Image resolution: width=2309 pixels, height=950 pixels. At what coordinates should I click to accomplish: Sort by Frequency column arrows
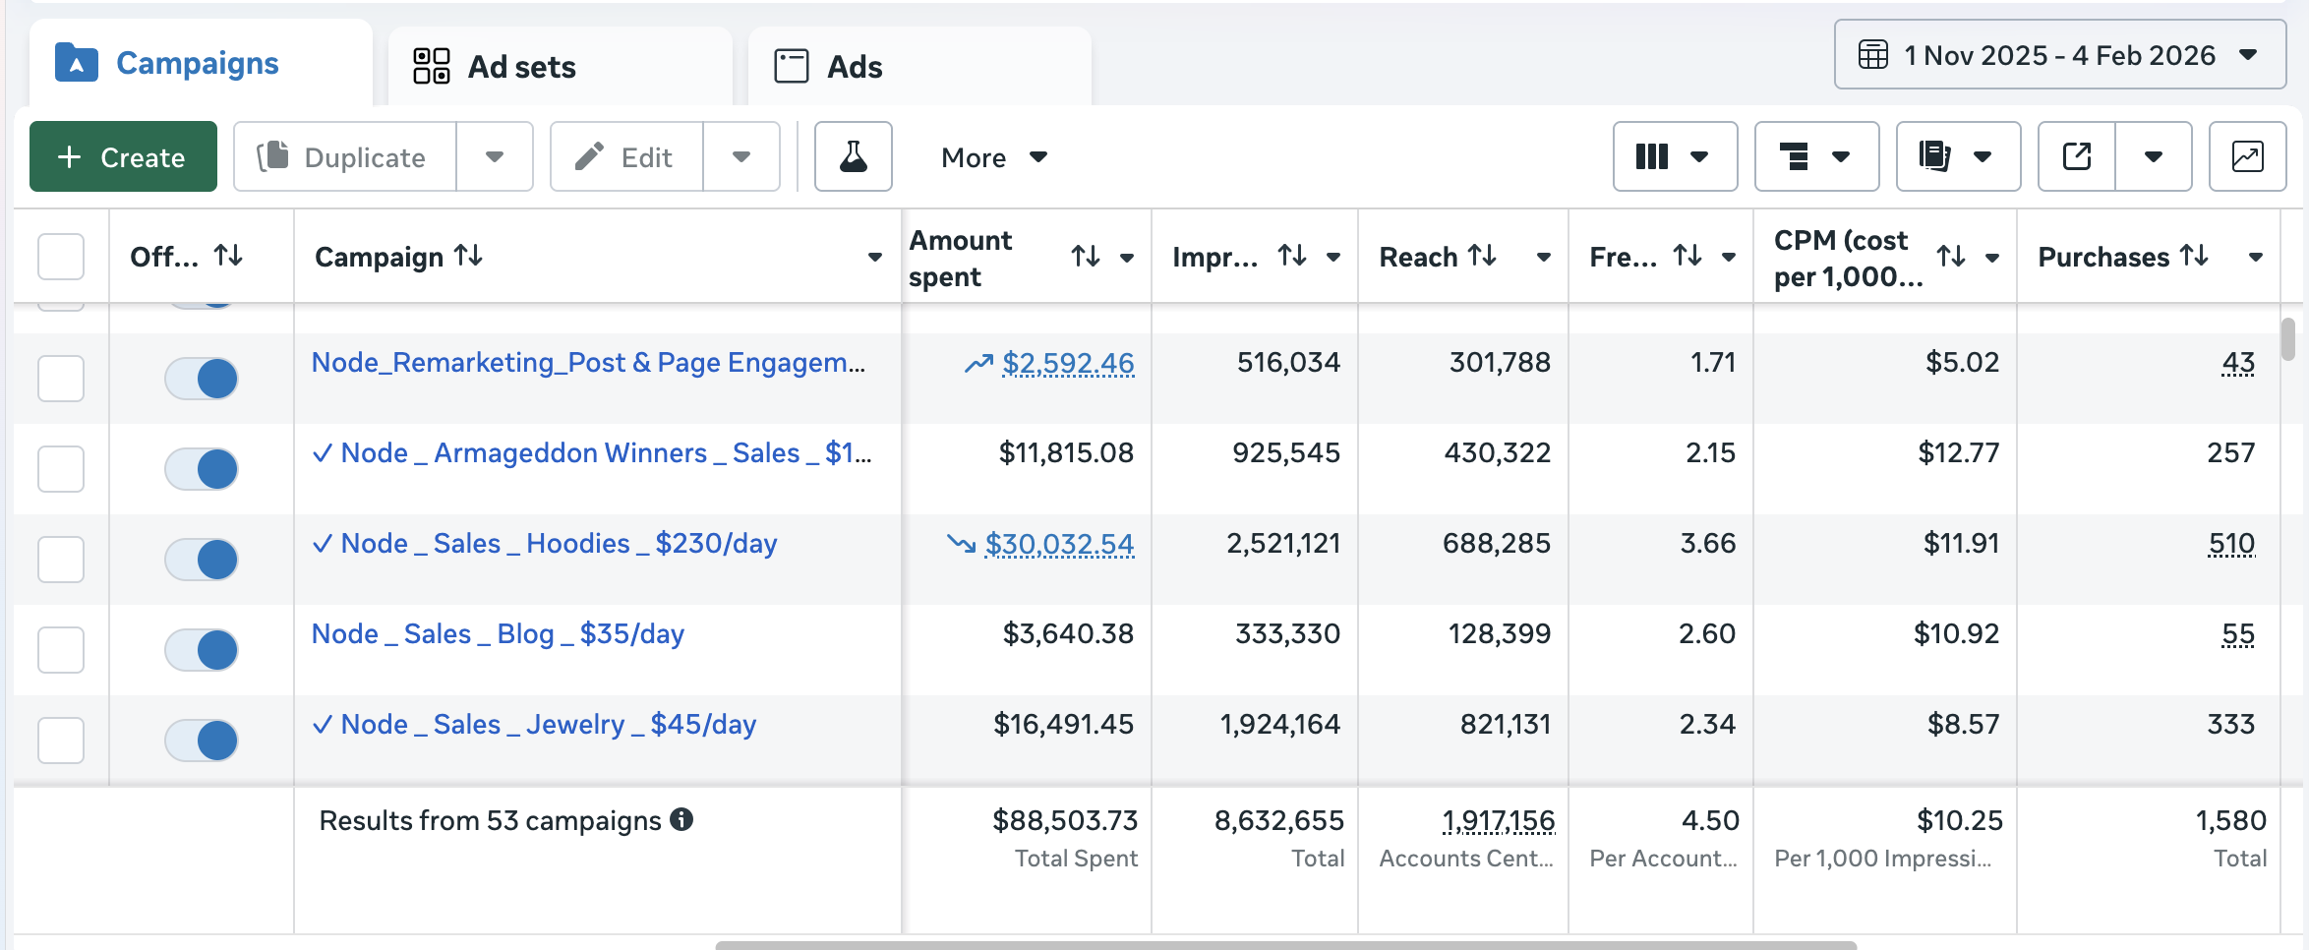click(x=1687, y=256)
